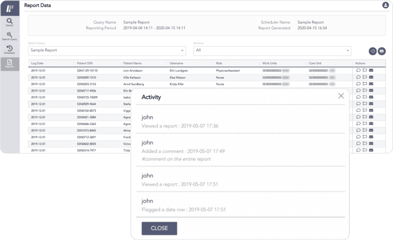The image size is (393, 240).
Task: Sort by Username column header
Action: pos(176,63)
